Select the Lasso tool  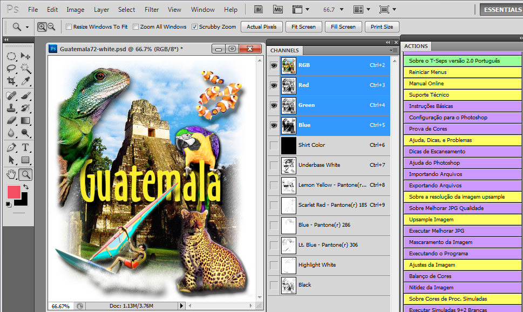[11, 69]
